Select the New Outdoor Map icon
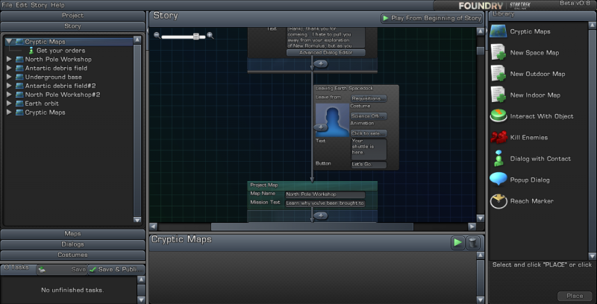This screenshot has width=597, height=304. click(x=498, y=74)
